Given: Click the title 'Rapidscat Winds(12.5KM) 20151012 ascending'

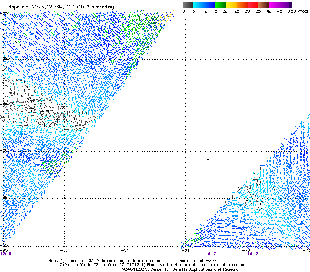Looking at the screenshot, I should (x=61, y=7).
